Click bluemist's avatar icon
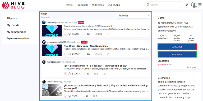 point(44,22)
